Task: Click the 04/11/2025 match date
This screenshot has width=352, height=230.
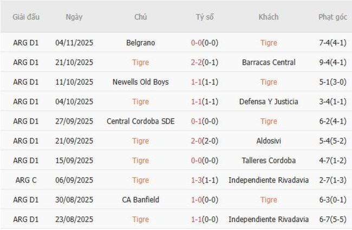Action: tap(74, 43)
